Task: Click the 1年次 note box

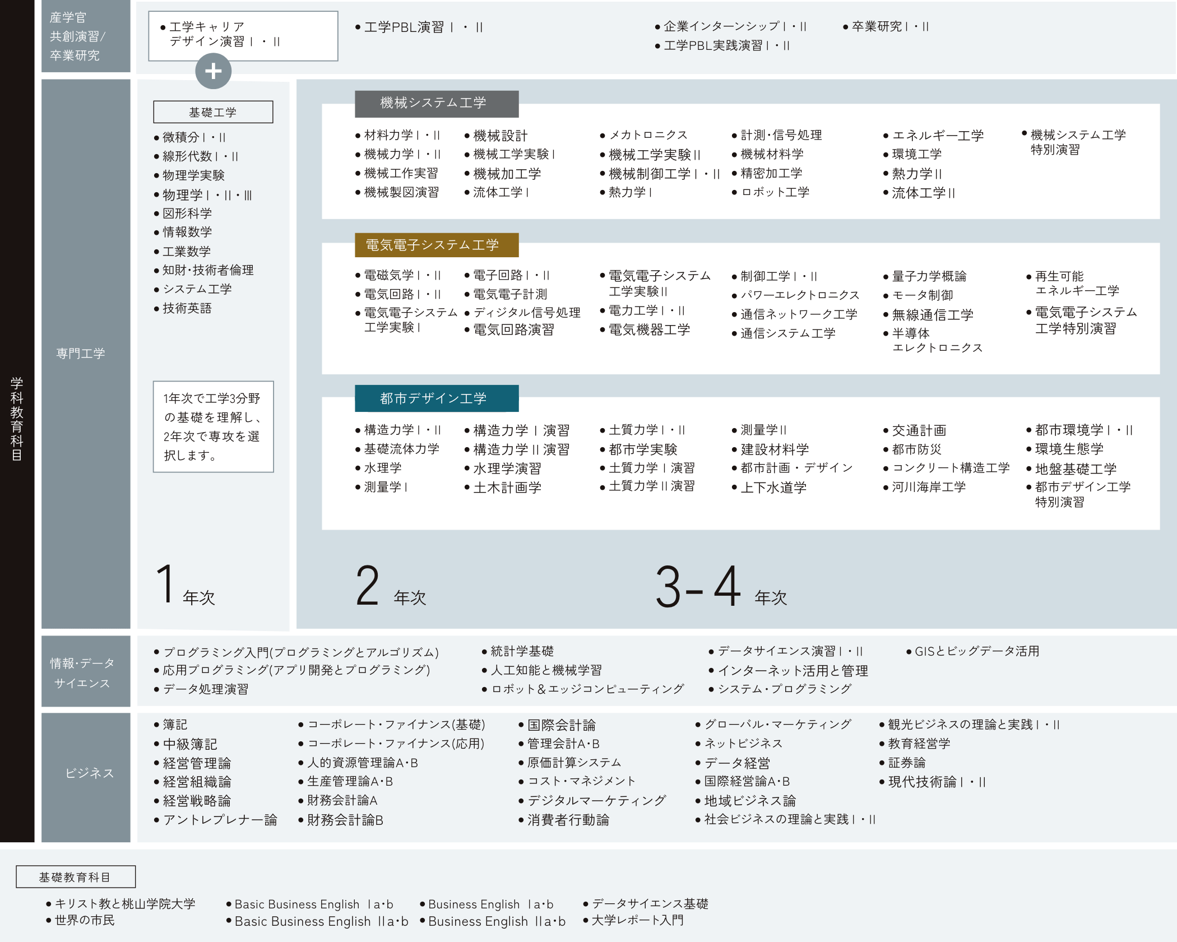Action: 213,427
